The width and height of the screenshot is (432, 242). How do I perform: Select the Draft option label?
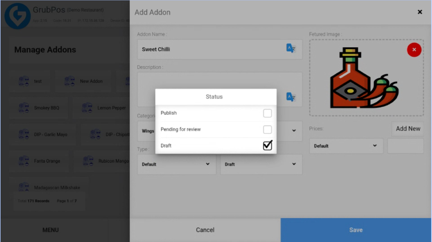point(166,146)
